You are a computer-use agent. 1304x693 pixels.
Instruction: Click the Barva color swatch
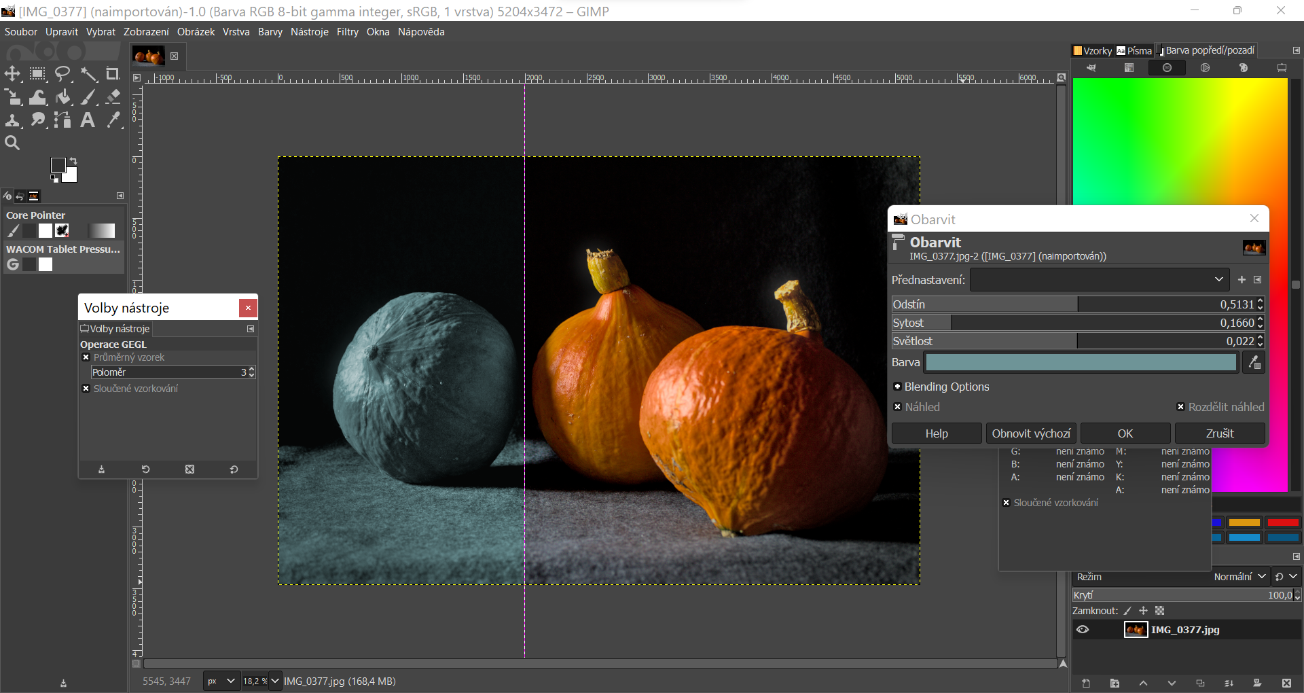pyautogui.click(x=1081, y=363)
